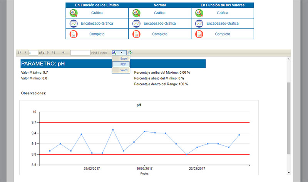The image size is (308, 182).
Task: Click the Observaciones label
Action: (x=33, y=93)
